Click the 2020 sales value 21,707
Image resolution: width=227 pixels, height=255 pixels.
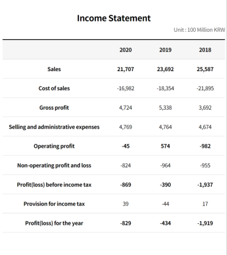(125, 69)
